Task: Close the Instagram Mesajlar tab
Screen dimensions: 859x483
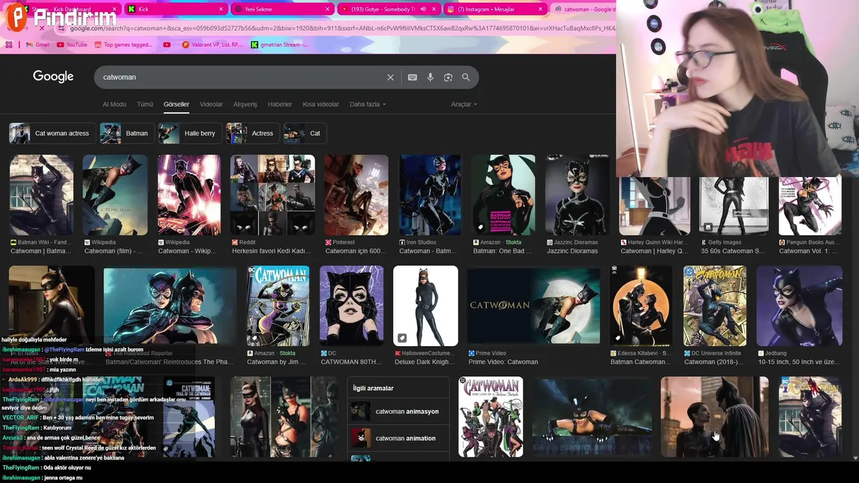Action: pos(540,9)
